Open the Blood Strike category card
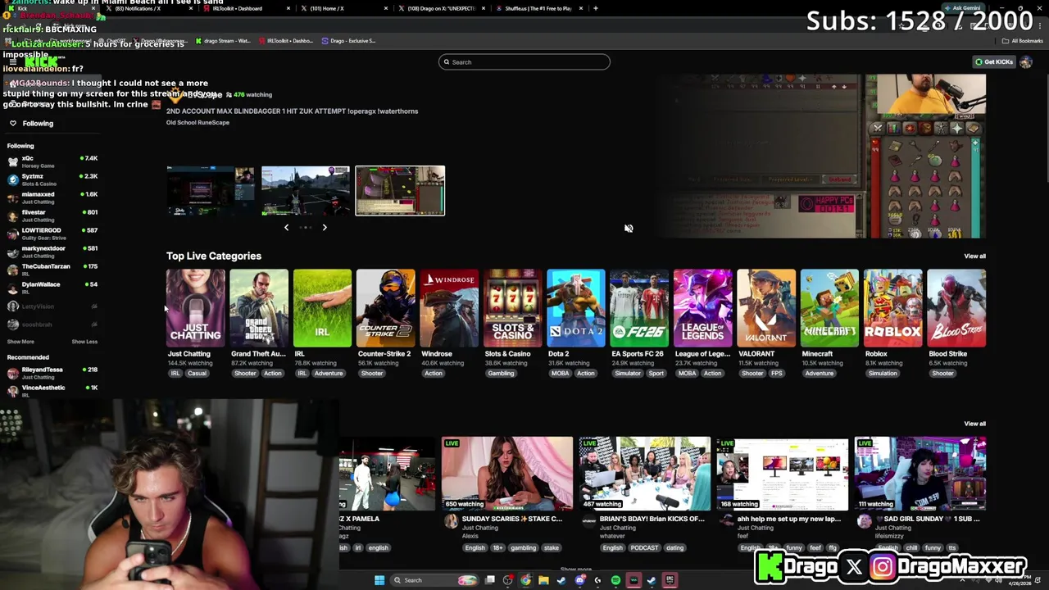Viewport: 1049px width, 590px height. coord(956,308)
